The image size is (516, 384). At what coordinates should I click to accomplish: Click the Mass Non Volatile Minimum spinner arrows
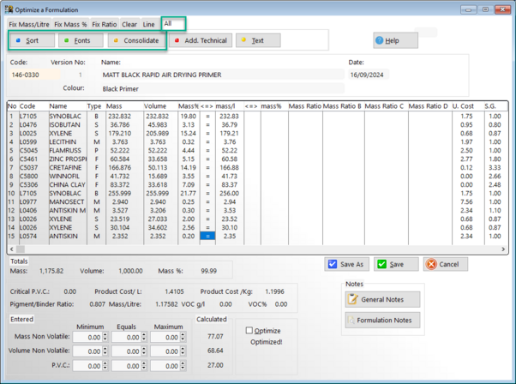coord(105,337)
